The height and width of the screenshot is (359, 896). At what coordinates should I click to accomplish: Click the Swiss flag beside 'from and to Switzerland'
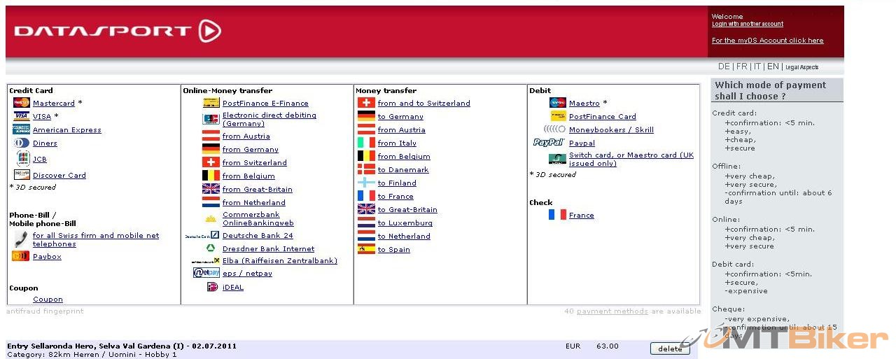pyautogui.click(x=366, y=103)
